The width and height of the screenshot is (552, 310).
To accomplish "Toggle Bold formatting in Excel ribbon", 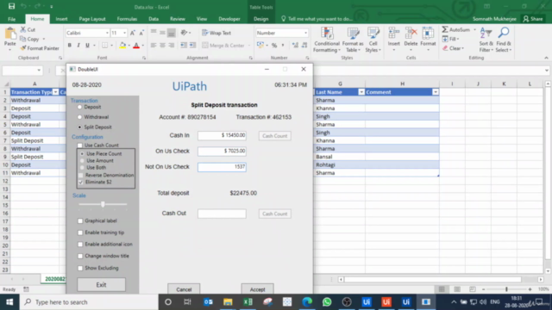I will click(x=70, y=46).
